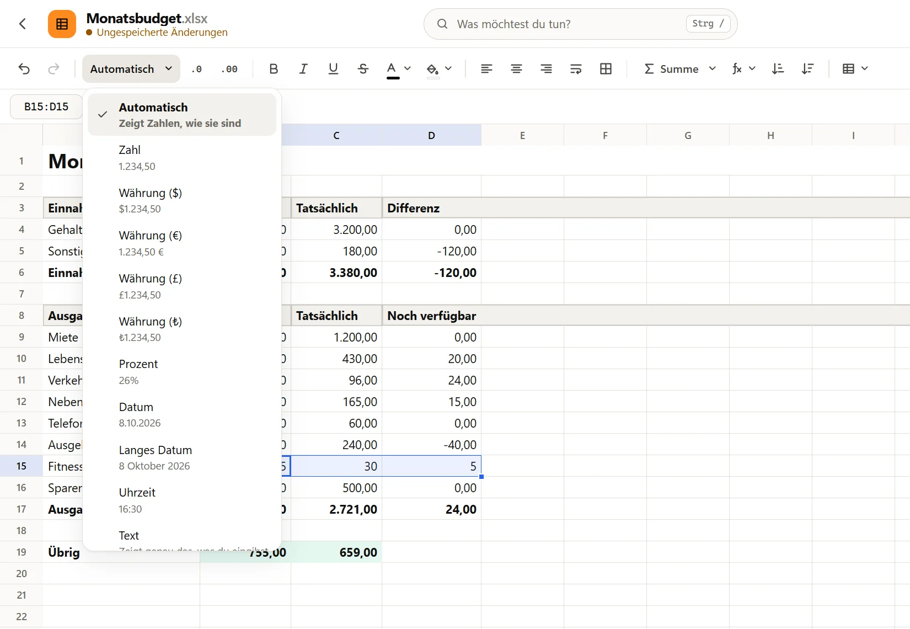Screen dimensions: 910x629
Task: Open the fx functions menu
Action: click(743, 69)
